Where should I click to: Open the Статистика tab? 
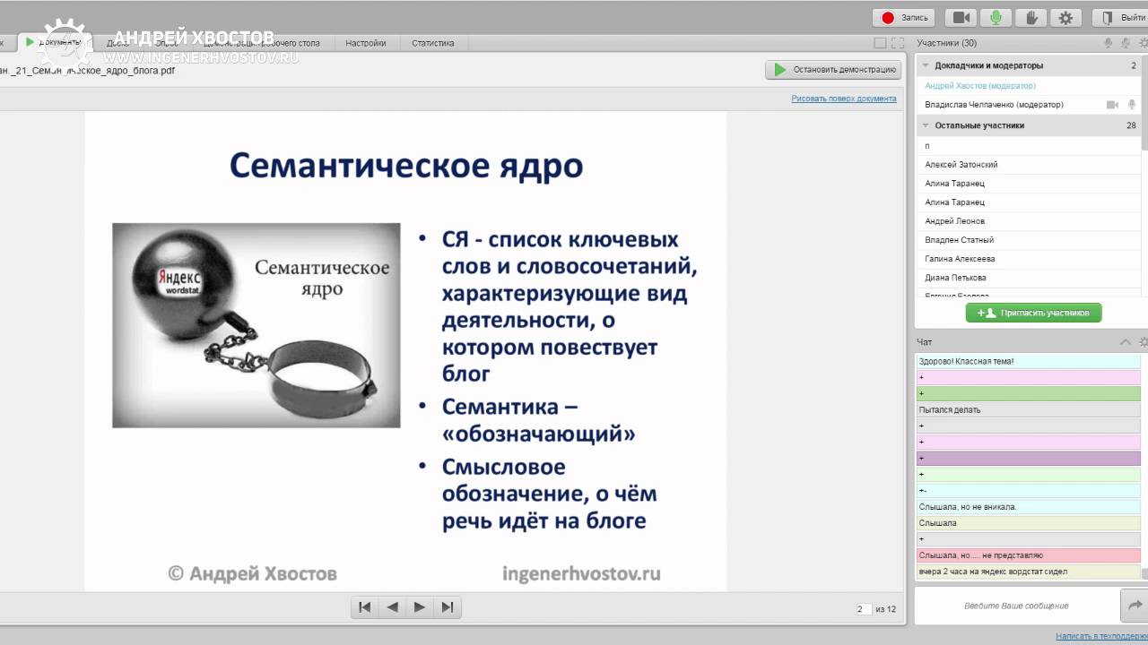pos(433,43)
